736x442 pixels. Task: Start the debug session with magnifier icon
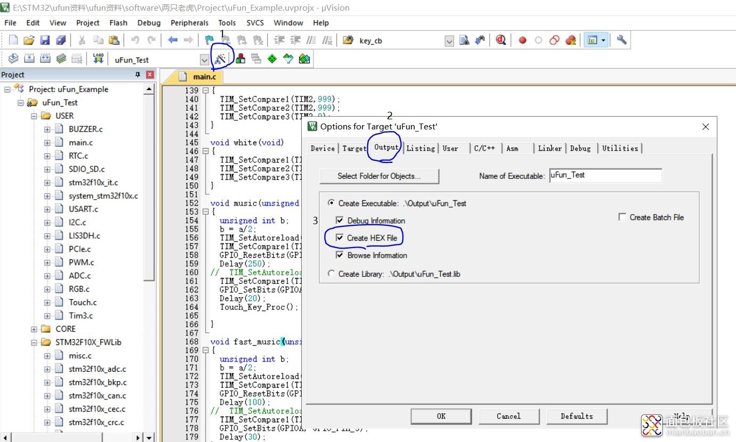501,40
